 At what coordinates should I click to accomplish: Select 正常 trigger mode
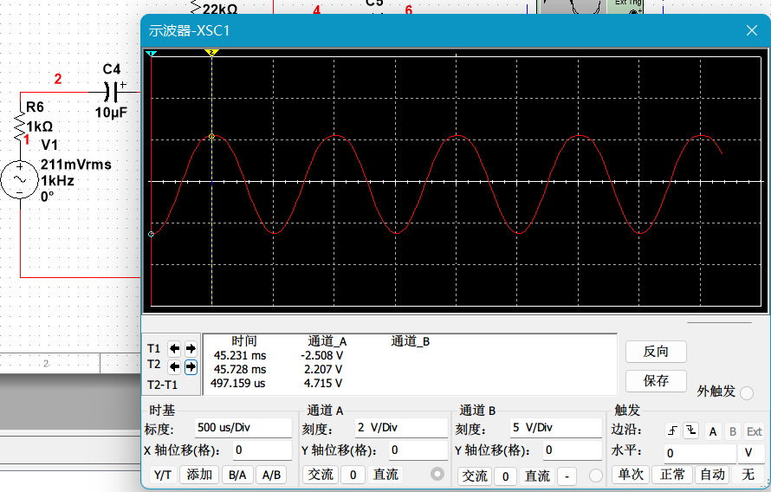pos(672,475)
